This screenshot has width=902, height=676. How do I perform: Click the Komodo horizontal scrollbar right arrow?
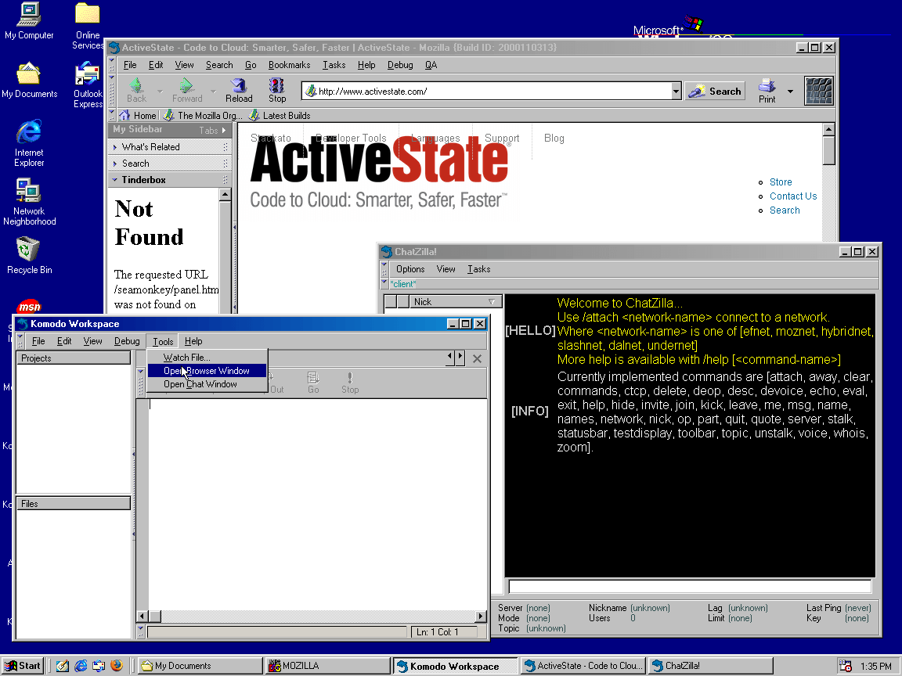click(481, 617)
